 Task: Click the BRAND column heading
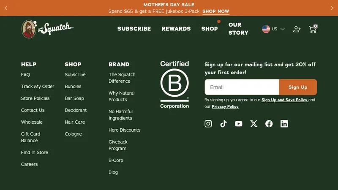[x=119, y=64]
